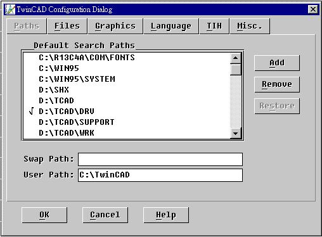
Task: Open the Graphics tab
Action: [x=115, y=26]
